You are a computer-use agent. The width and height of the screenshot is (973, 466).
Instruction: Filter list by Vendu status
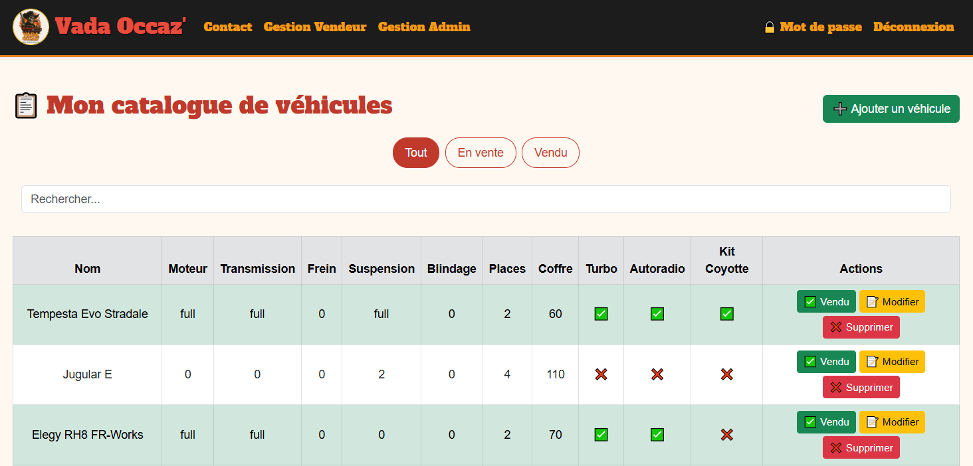[x=550, y=153]
